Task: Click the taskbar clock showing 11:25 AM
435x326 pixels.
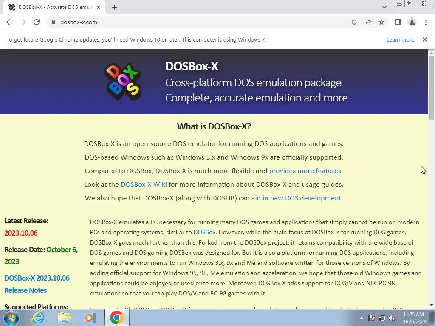Action: click(413, 318)
